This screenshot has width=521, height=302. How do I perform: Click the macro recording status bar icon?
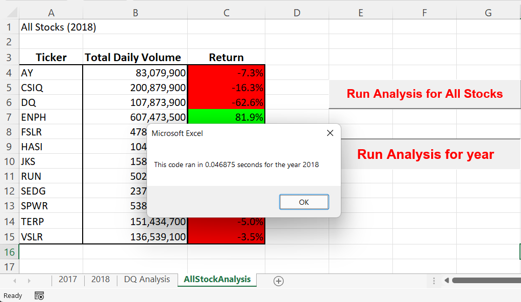pyautogui.click(x=39, y=295)
